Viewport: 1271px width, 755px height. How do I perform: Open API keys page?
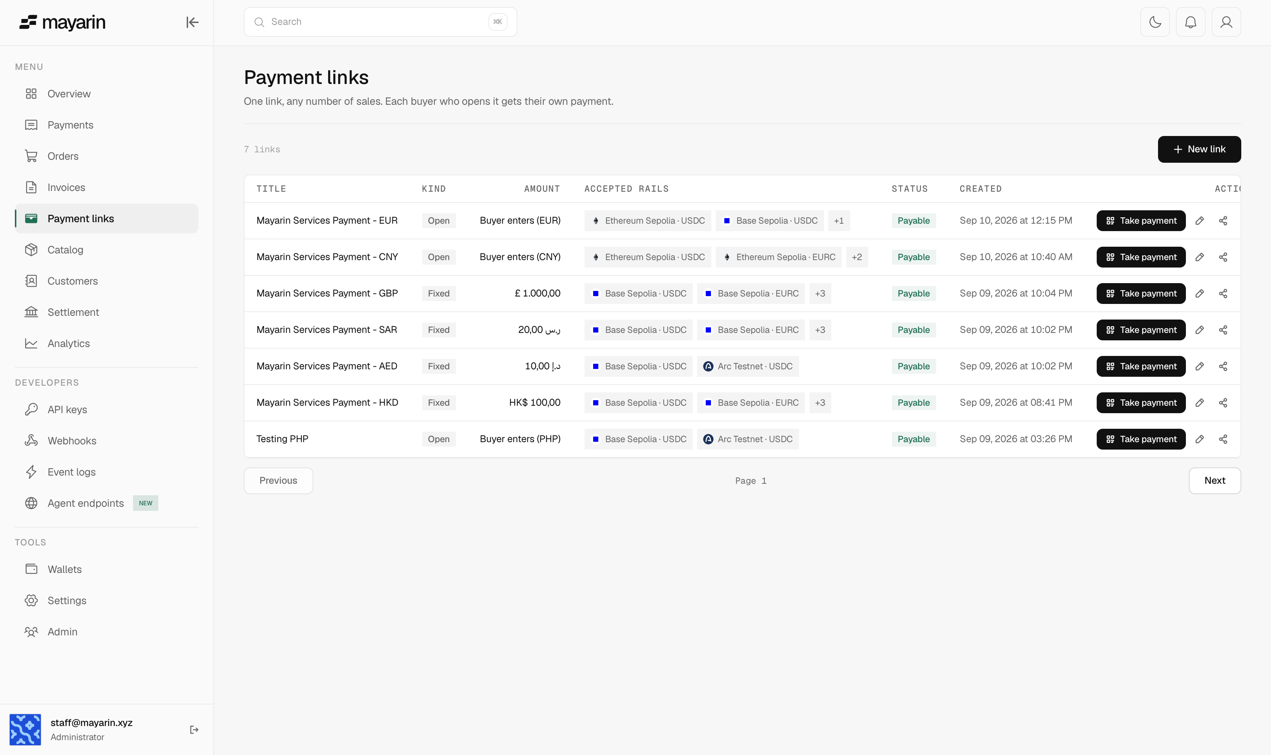(106, 409)
